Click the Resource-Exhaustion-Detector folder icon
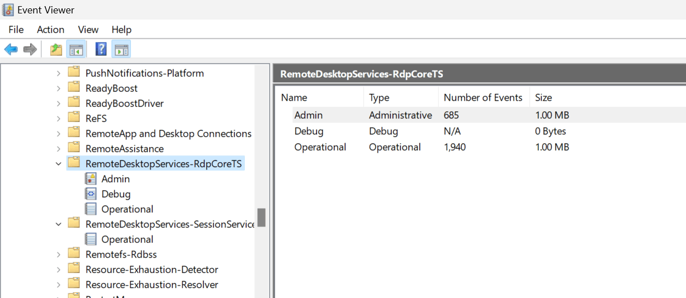 [74, 269]
